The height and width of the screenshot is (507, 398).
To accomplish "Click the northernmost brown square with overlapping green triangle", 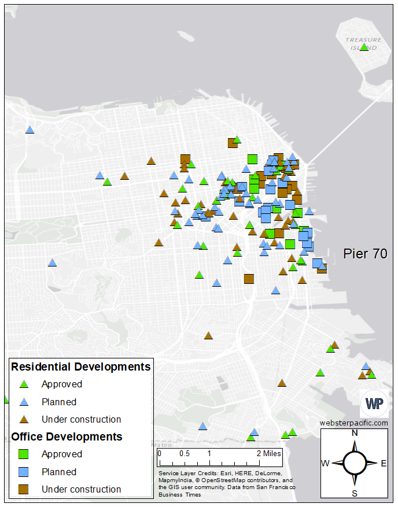I will [x=233, y=143].
